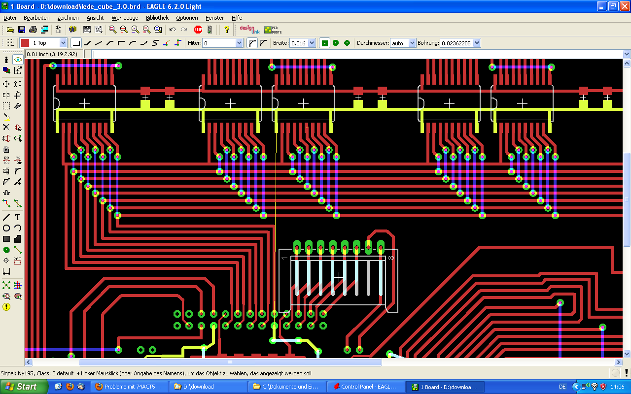The width and height of the screenshot is (631, 394).
Task: Open the Windows Start button
Action: click(24, 387)
